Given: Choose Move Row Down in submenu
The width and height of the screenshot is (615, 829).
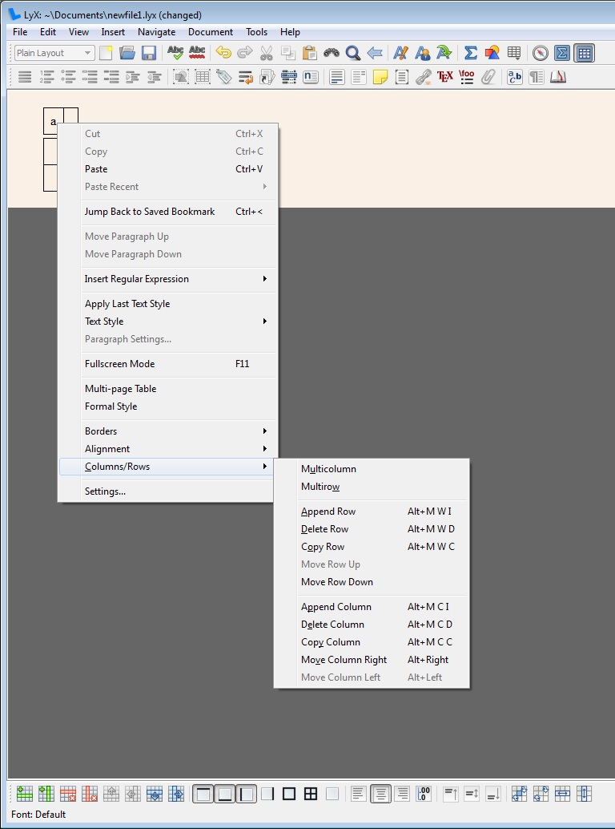Looking at the screenshot, I should [x=372, y=582].
